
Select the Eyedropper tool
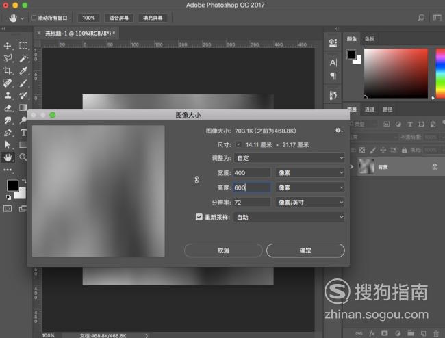(23, 70)
